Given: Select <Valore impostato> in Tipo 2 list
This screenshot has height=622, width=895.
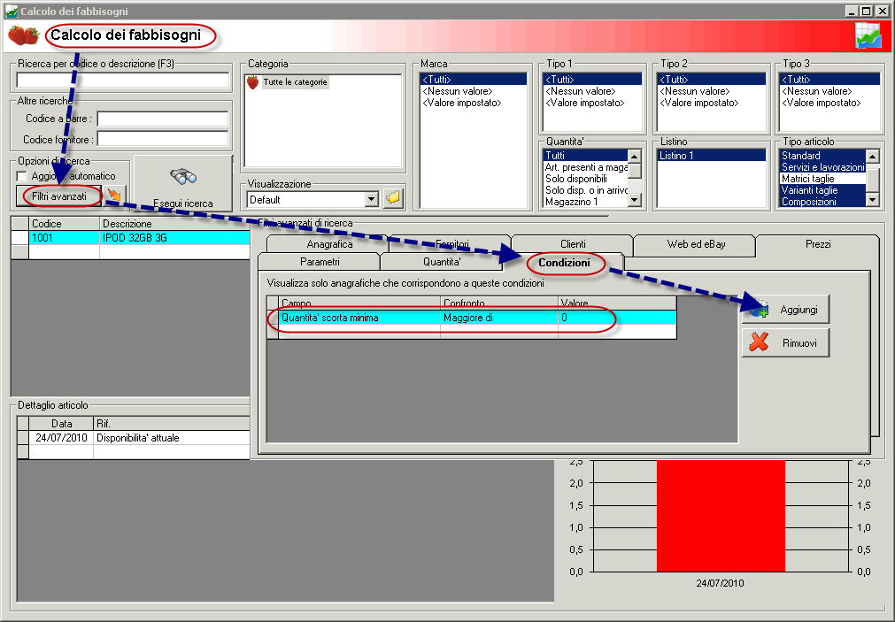Looking at the screenshot, I should [711, 103].
